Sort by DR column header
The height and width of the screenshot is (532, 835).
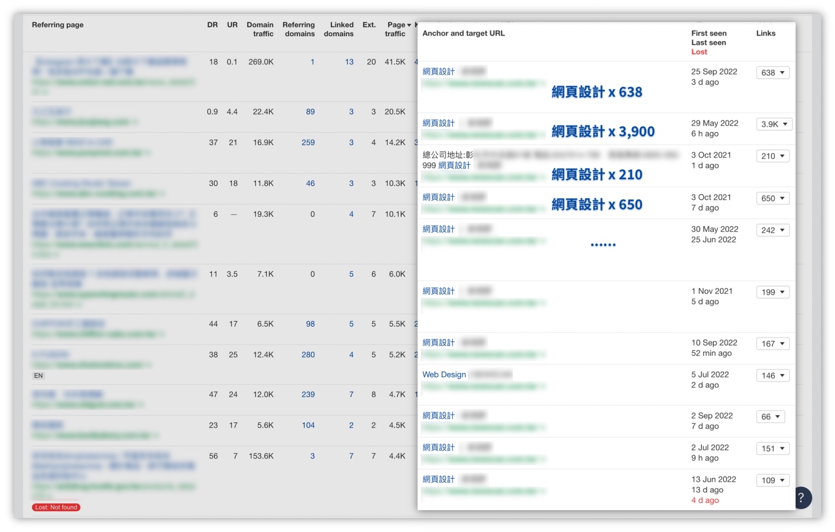coord(212,25)
